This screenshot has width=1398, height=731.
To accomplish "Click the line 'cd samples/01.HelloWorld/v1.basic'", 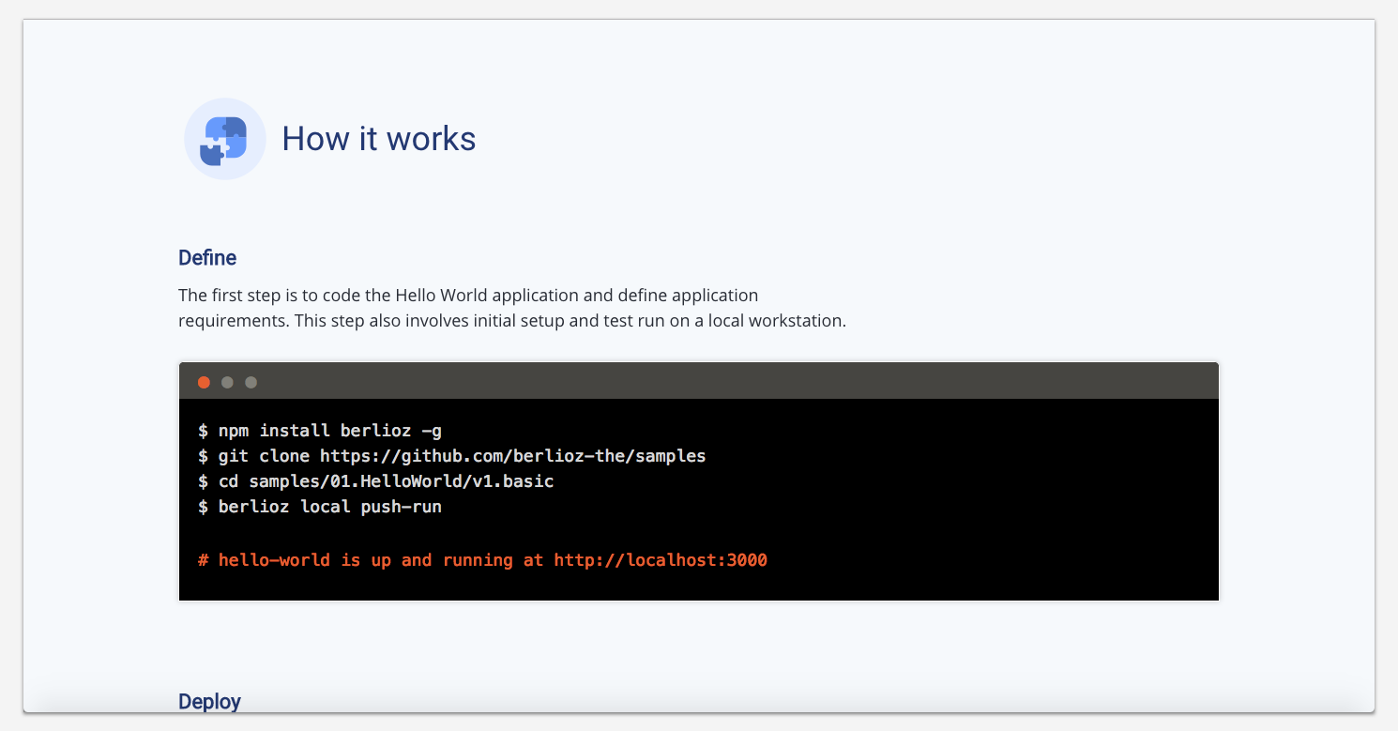I will tap(376, 481).
